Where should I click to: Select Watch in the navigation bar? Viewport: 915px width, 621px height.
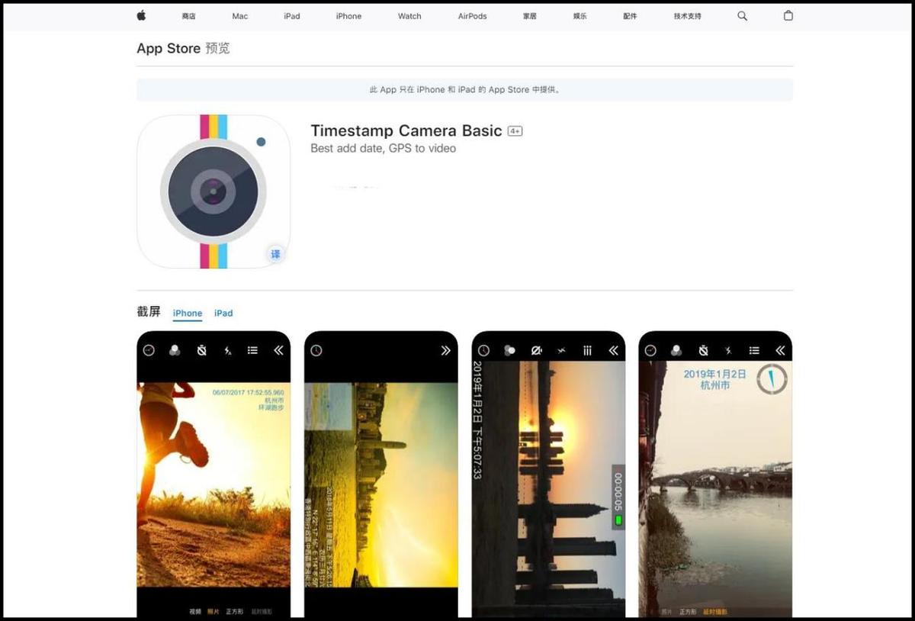[x=409, y=16]
